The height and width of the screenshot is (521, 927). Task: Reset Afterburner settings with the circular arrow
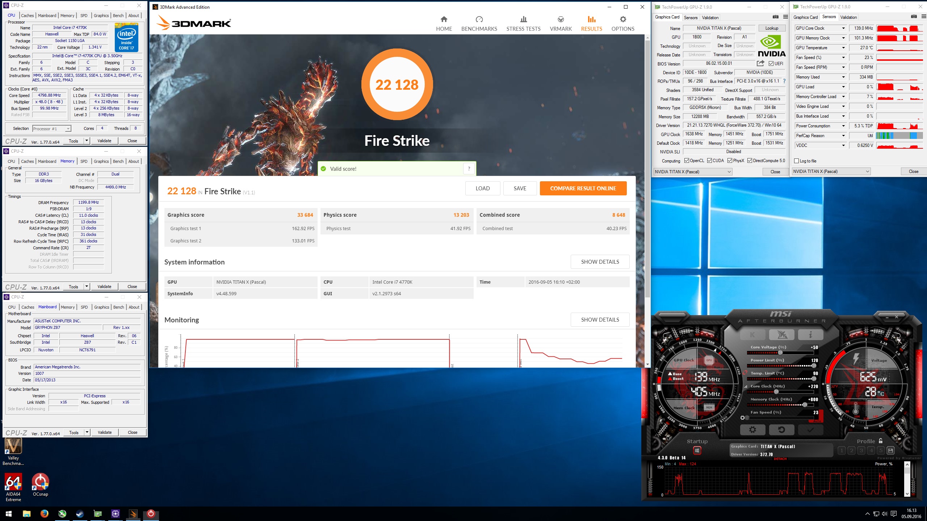pyautogui.click(x=781, y=429)
